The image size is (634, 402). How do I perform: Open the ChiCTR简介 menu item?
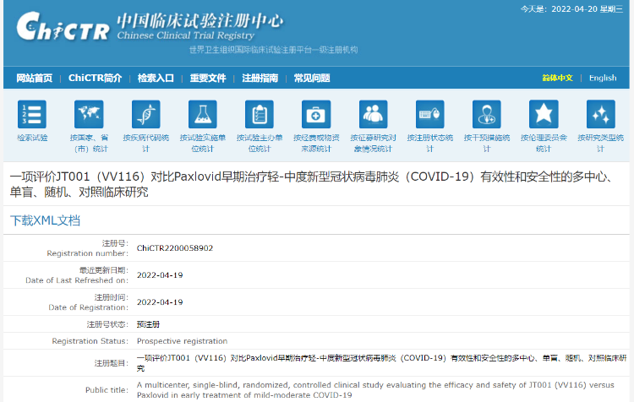pyautogui.click(x=95, y=78)
